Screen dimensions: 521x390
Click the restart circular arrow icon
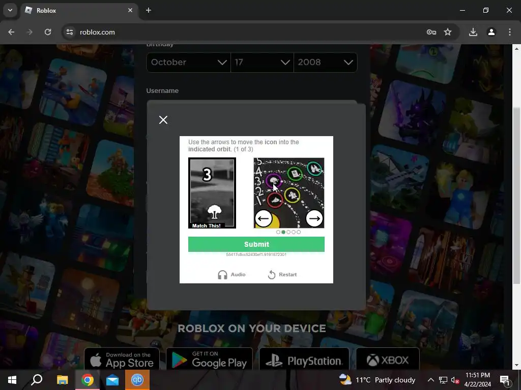click(272, 275)
